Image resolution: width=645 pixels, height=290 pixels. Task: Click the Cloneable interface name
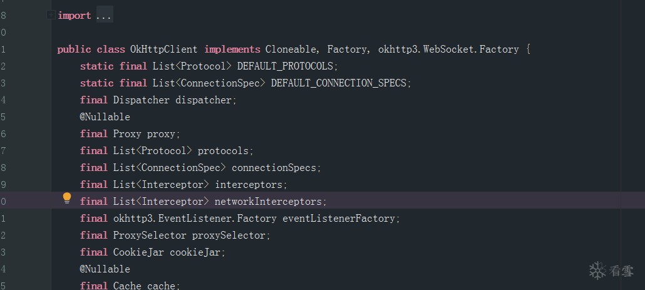291,49
